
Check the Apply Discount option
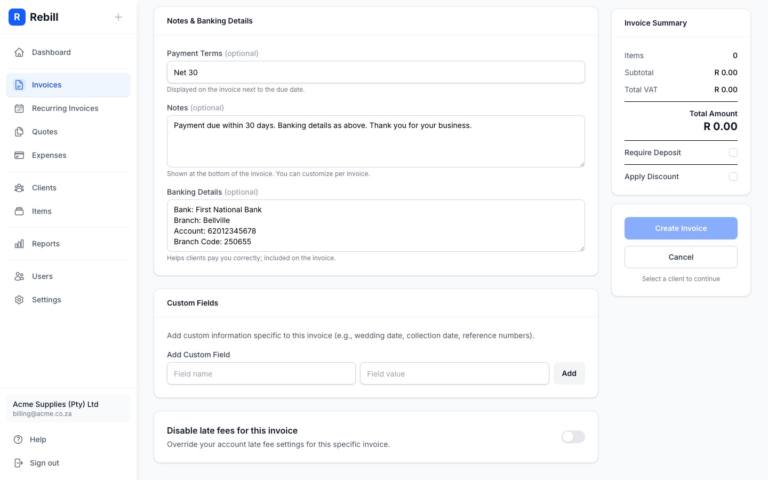[x=733, y=177]
